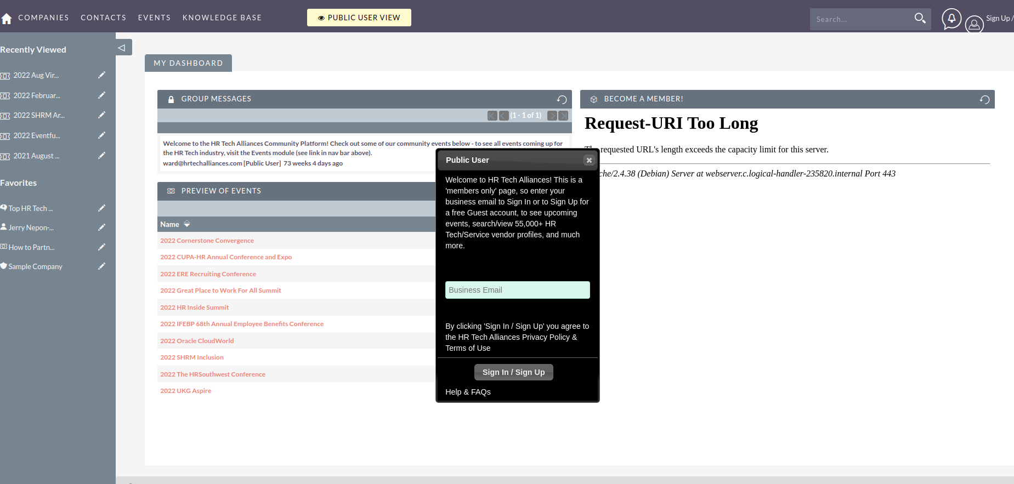Open 2022 ERE Recruiting Conference
The height and width of the screenshot is (484, 1014).
208,274
